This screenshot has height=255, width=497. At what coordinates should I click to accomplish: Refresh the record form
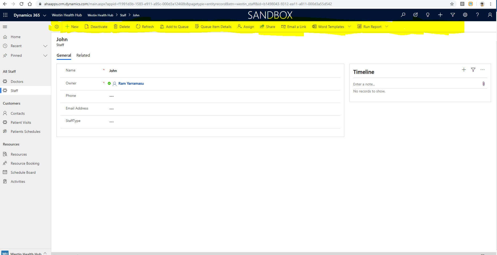145,27
